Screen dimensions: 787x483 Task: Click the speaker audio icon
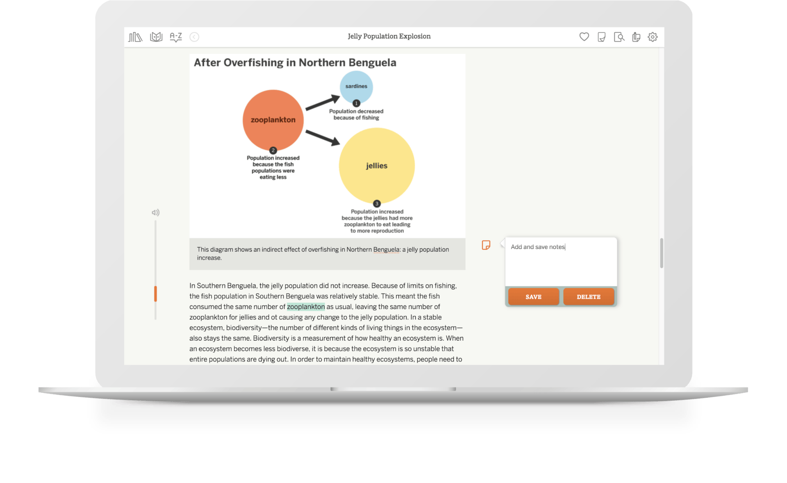point(155,212)
